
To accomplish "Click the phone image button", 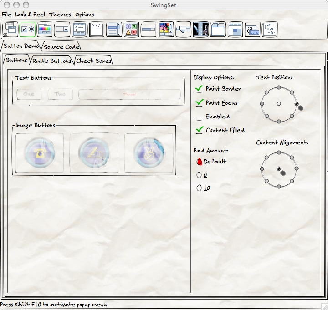I will pos(40,153).
